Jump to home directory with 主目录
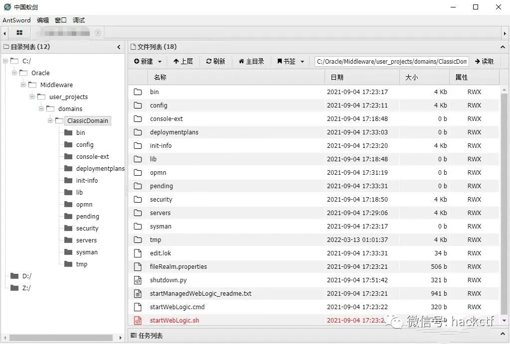This screenshot has width=510, height=344. coord(251,61)
